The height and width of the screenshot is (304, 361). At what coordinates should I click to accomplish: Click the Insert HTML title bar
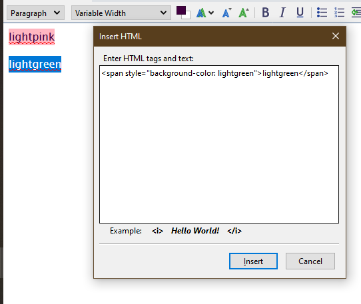pos(212,37)
